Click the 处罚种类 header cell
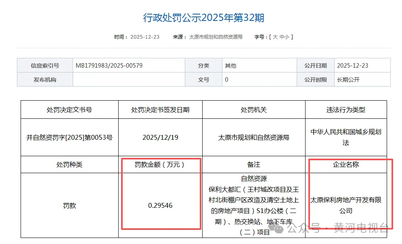The width and height of the screenshot is (402, 244). point(69,164)
